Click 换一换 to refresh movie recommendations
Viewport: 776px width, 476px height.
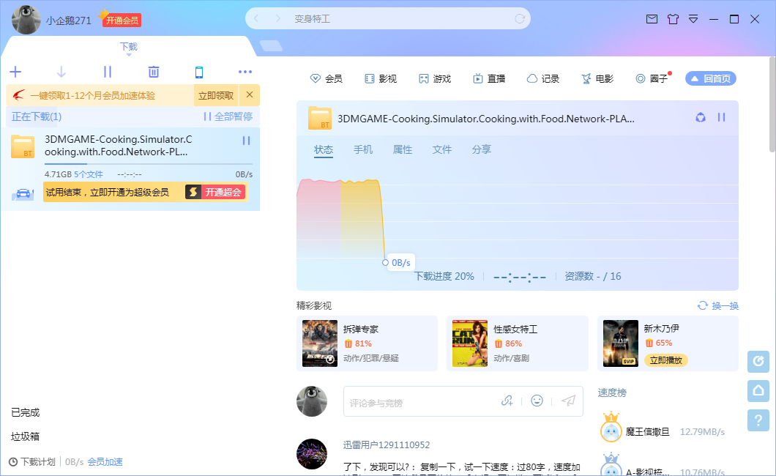click(720, 307)
